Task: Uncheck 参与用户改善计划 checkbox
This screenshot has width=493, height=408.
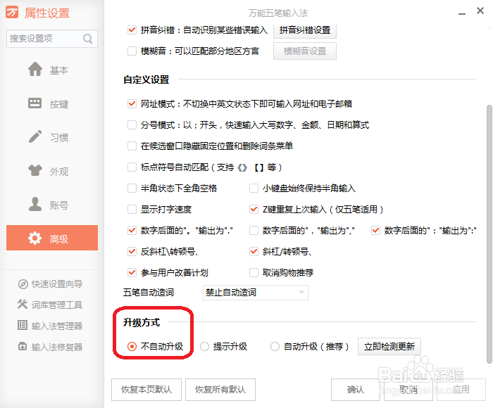Action: tap(132, 272)
